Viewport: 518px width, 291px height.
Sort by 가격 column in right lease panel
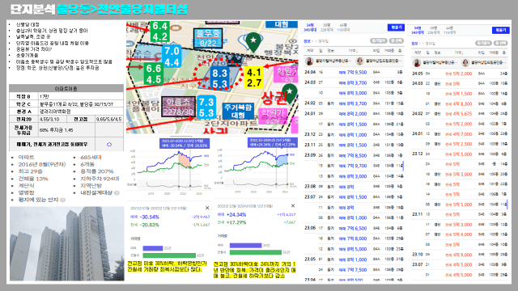(x=459, y=53)
